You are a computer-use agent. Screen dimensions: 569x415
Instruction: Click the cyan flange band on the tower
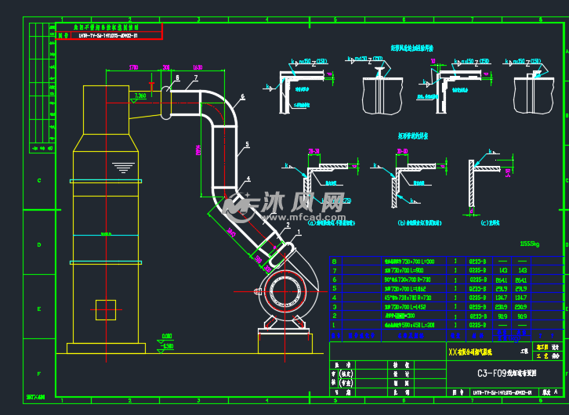(x=105, y=181)
